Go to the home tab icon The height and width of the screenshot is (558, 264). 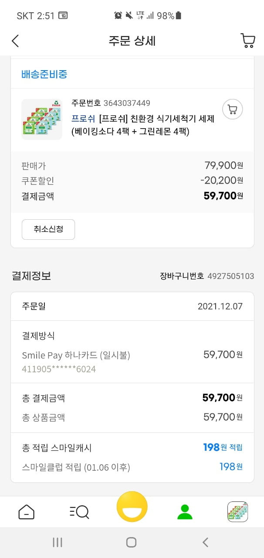(x=26, y=511)
